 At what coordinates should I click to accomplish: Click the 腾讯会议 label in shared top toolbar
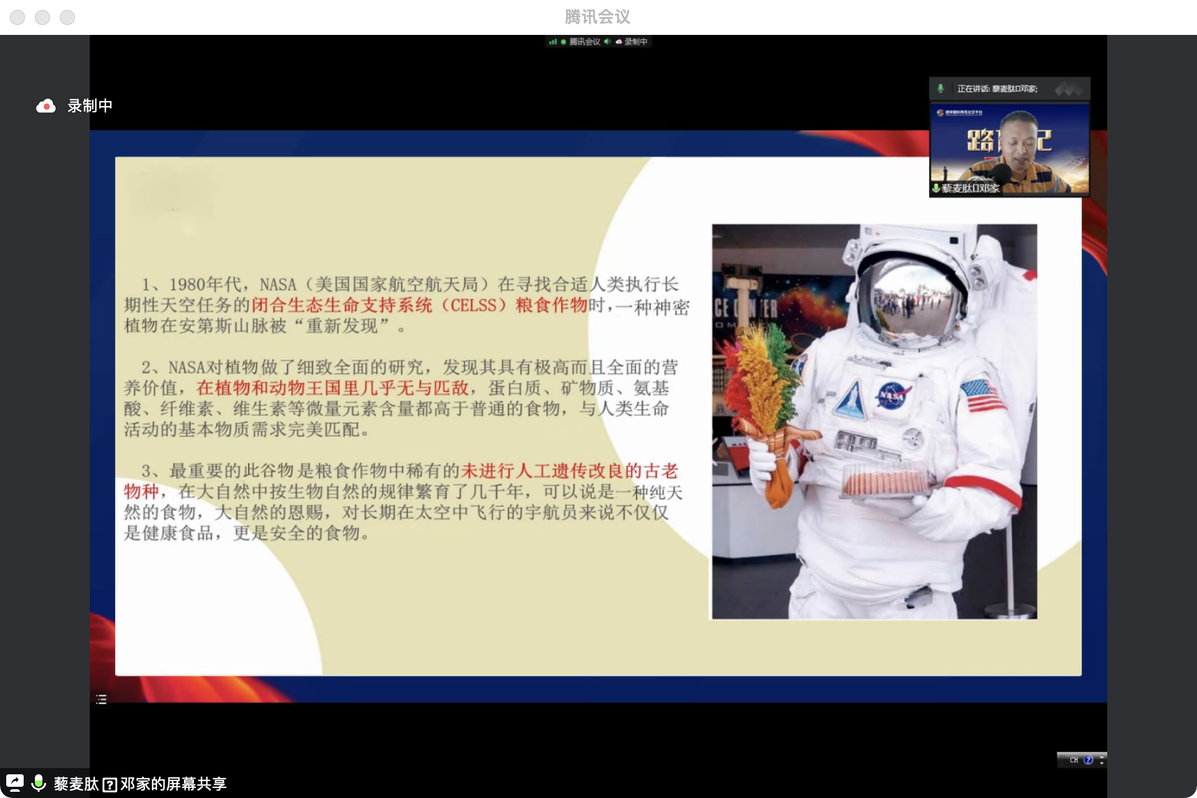(584, 42)
